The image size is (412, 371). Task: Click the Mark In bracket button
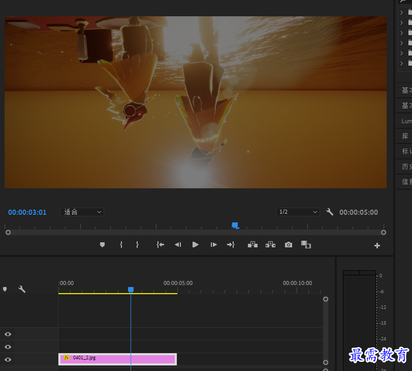click(121, 245)
